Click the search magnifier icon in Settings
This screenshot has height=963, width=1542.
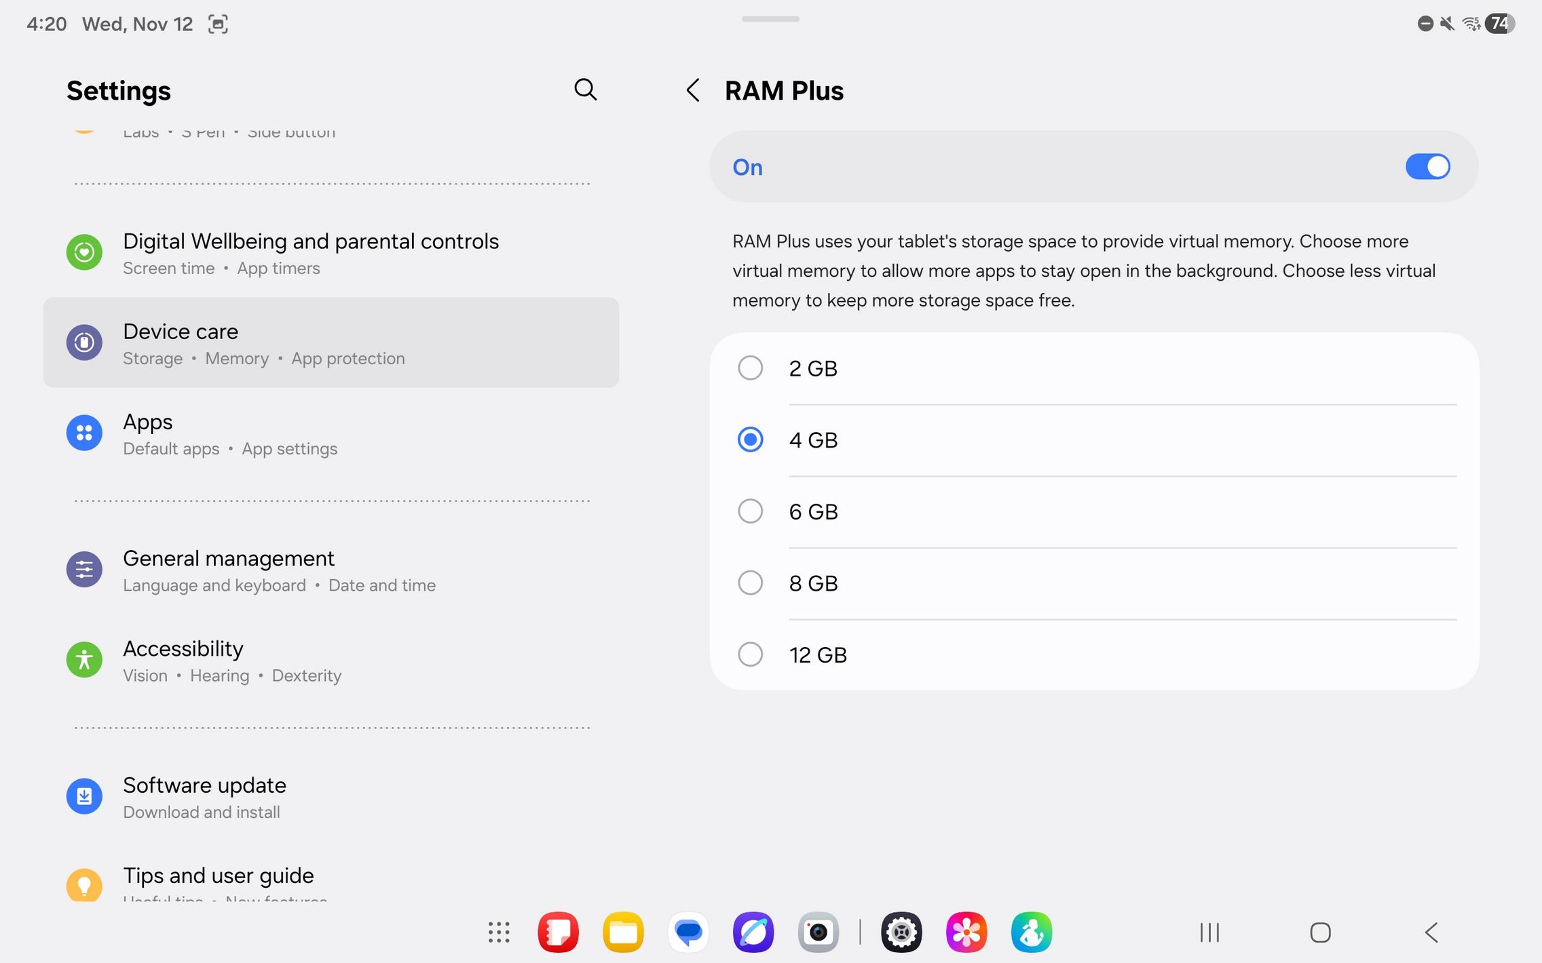585,90
